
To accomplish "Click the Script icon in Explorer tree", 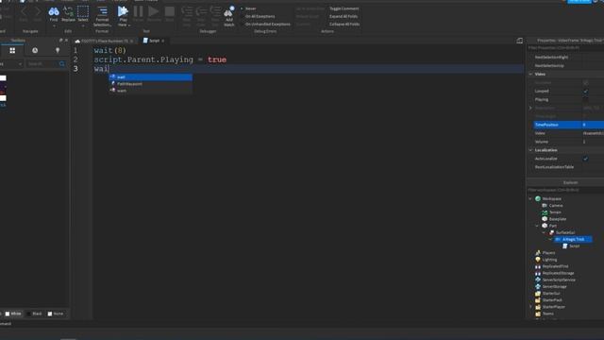I will [565, 246].
